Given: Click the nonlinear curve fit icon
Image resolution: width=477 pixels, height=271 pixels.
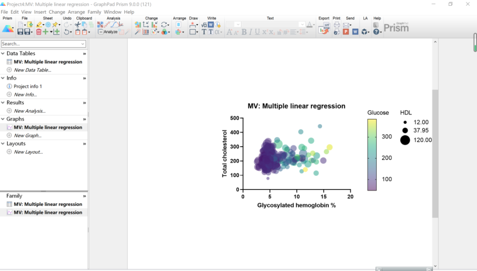Looking at the screenshot, I should [114, 25].
